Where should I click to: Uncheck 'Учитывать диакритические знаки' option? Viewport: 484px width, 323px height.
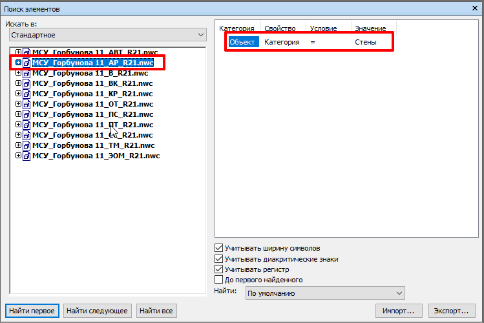218,258
